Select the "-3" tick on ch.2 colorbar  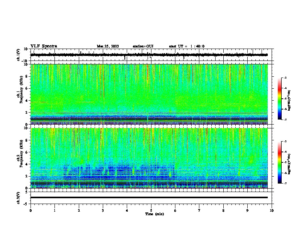pos(285,142)
